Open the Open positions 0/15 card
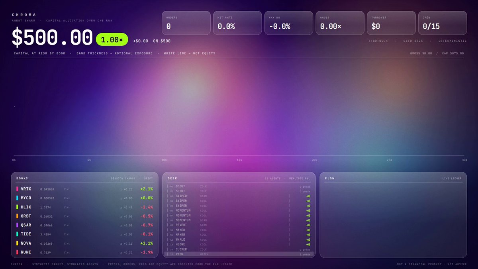The width and height of the screenshot is (478, 269). (x=442, y=23)
